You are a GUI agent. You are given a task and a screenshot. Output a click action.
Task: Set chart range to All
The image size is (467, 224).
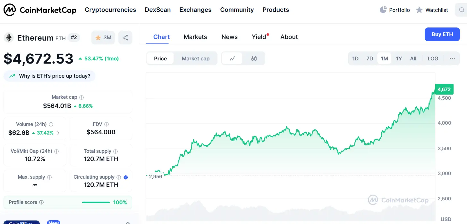tap(413, 58)
